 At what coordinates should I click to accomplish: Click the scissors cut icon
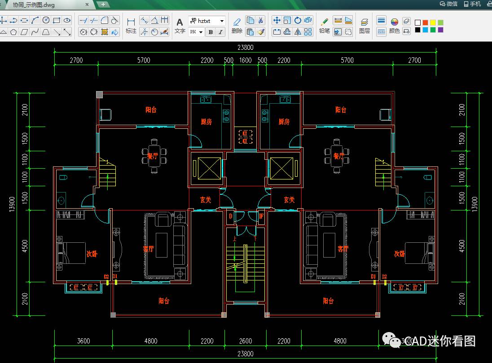coord(261,20)
